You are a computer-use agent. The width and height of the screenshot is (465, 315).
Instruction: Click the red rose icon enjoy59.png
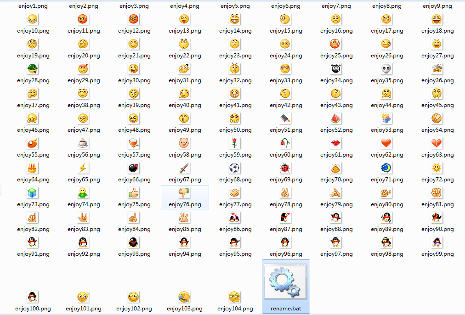[235, 143]
